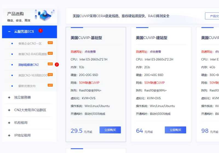Viewport: 219px width, 153px height.
Task: Click 硬盘: 20G+40G SSD line
Action: 149,75
